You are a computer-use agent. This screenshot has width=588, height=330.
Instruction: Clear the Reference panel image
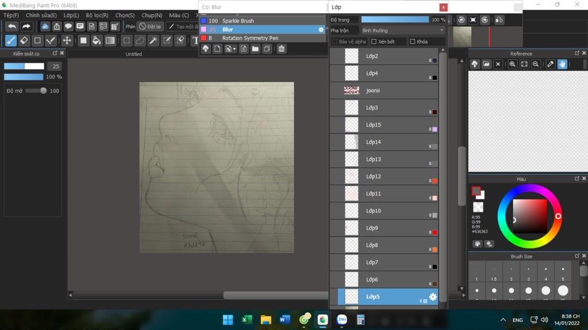coord(498,64)
